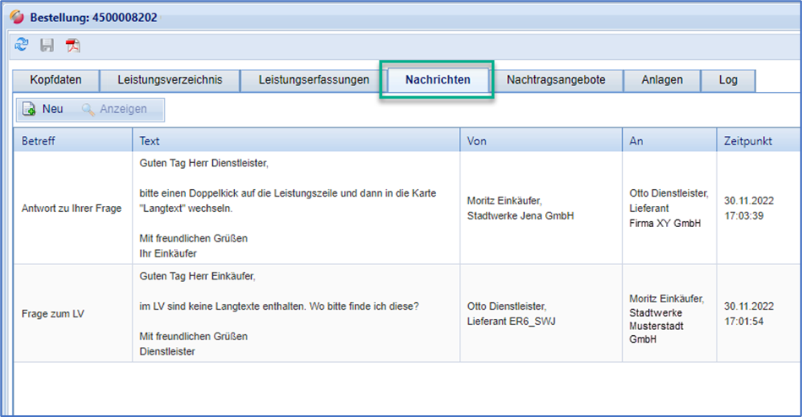The width and height of the screenshot is (802, 417).
Task: Open the Log tab
Action: 728,80
